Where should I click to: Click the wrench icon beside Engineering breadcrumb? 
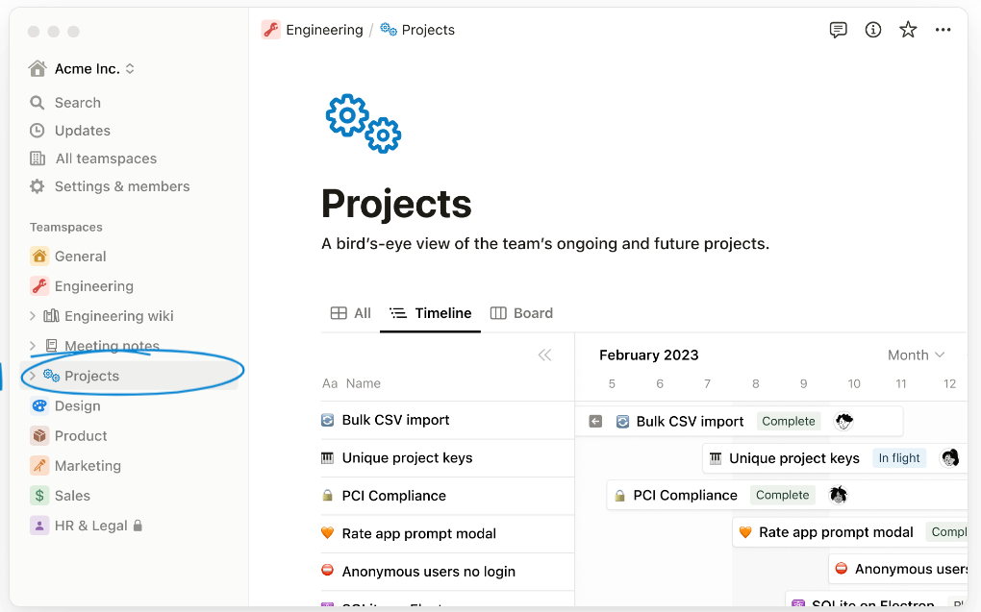click(271, 30)
